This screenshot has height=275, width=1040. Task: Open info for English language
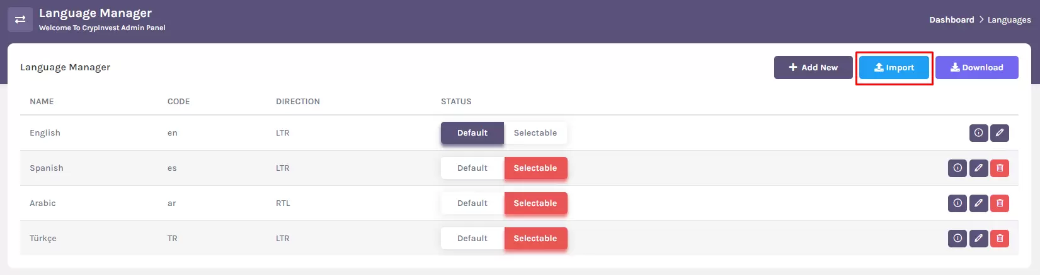[978, 132]
